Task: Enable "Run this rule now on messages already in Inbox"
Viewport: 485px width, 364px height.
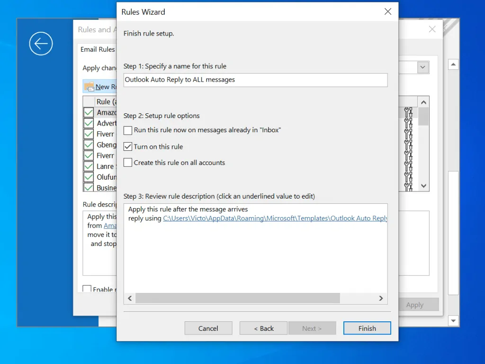Action: coord(127,130)
